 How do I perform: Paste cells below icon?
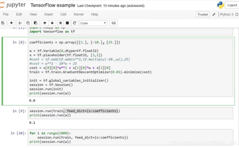click(x=36, y=23)
